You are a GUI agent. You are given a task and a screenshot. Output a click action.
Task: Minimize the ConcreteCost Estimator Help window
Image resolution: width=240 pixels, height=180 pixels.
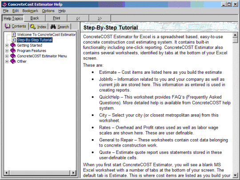(x=224, y=4)
